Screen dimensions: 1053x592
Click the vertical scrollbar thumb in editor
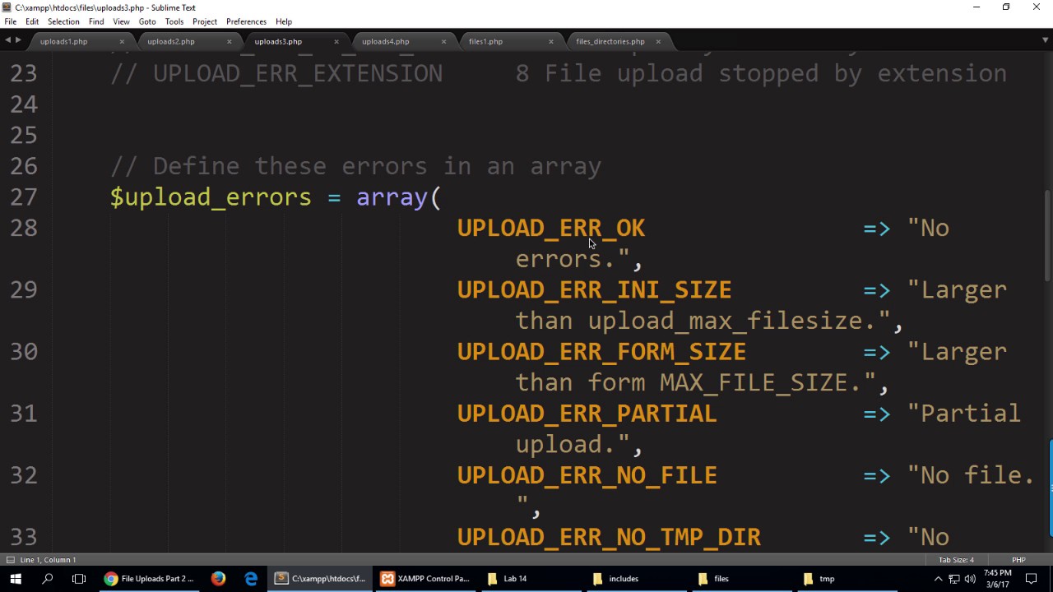[x=1047, y=237]
